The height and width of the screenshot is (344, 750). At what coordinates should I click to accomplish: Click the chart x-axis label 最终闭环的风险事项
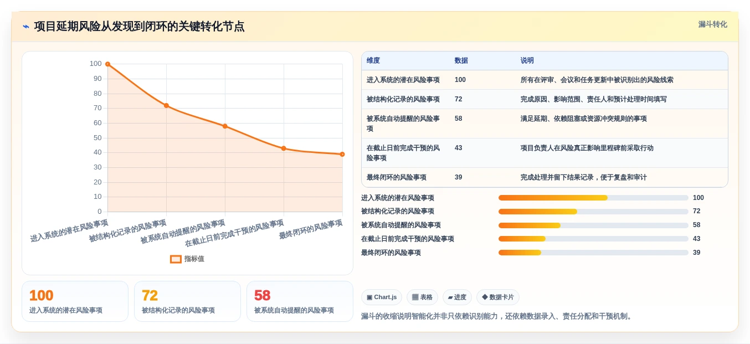(x=311, y=229)
